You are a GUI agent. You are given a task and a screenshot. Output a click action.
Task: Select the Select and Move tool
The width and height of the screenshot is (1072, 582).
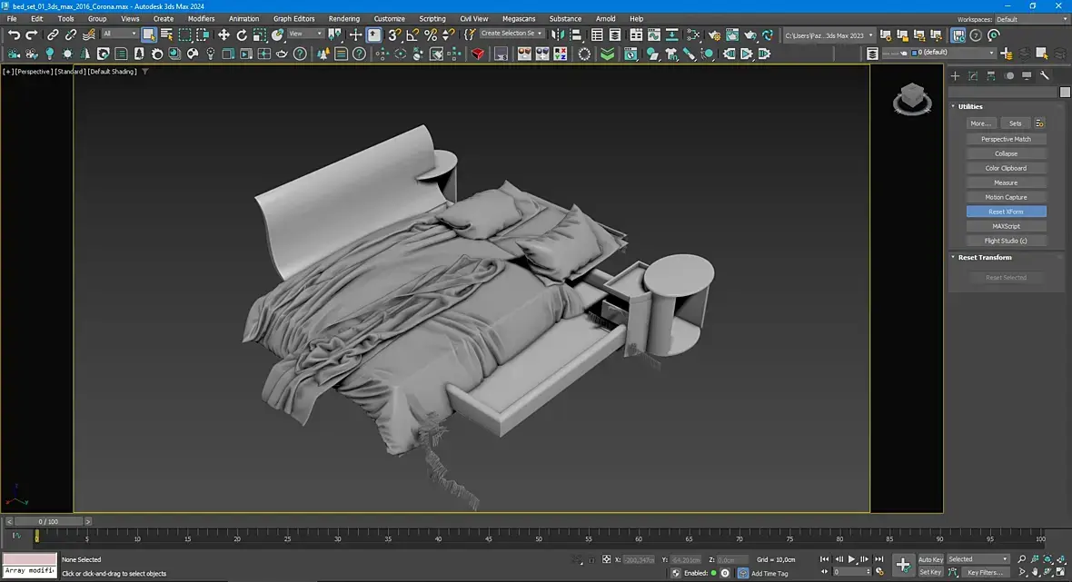(x=223, y=35)
